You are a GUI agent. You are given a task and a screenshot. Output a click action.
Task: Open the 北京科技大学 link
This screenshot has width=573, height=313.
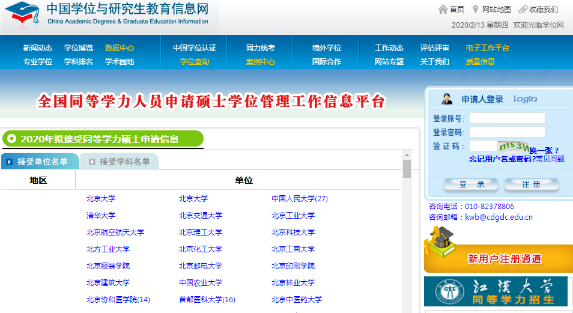point(293,232)
